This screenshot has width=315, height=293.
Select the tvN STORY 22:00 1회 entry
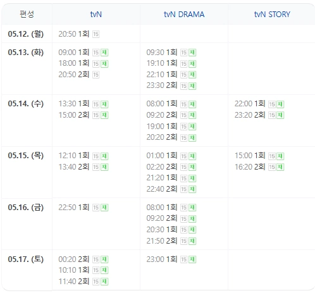click(259, 104)
